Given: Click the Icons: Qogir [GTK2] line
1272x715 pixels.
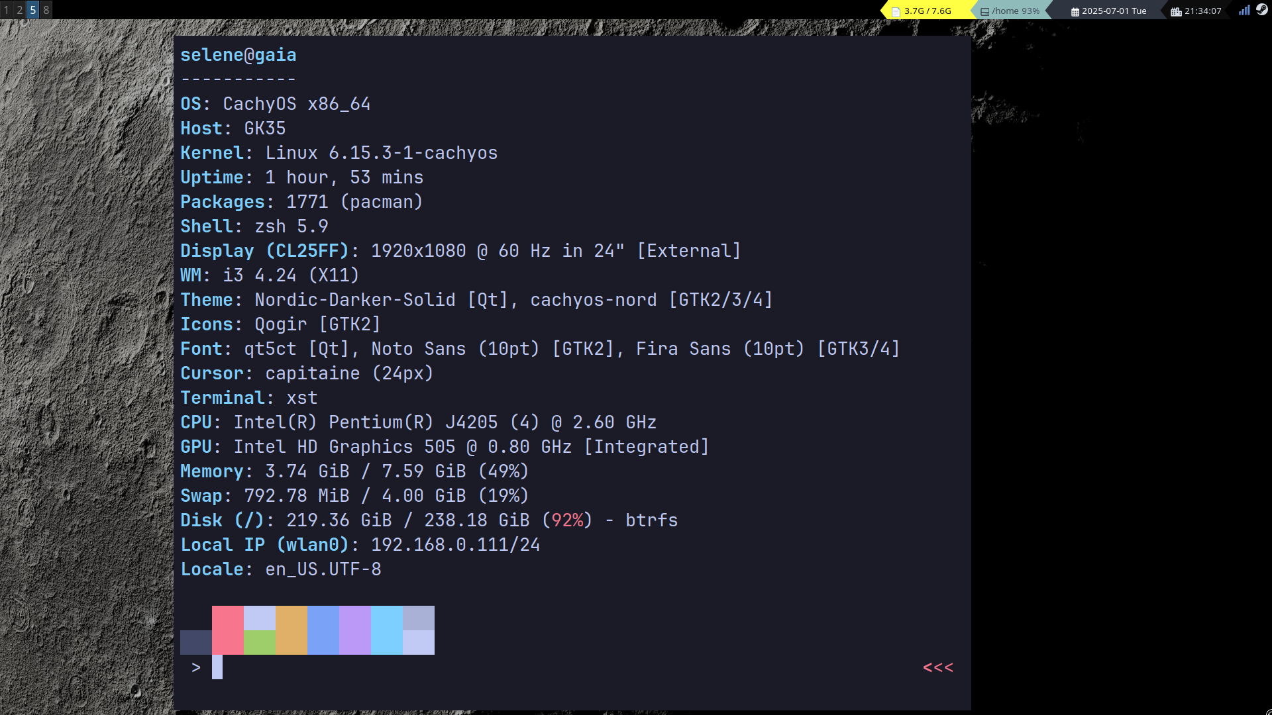Looking at the screenshot, I should [280, 324].
